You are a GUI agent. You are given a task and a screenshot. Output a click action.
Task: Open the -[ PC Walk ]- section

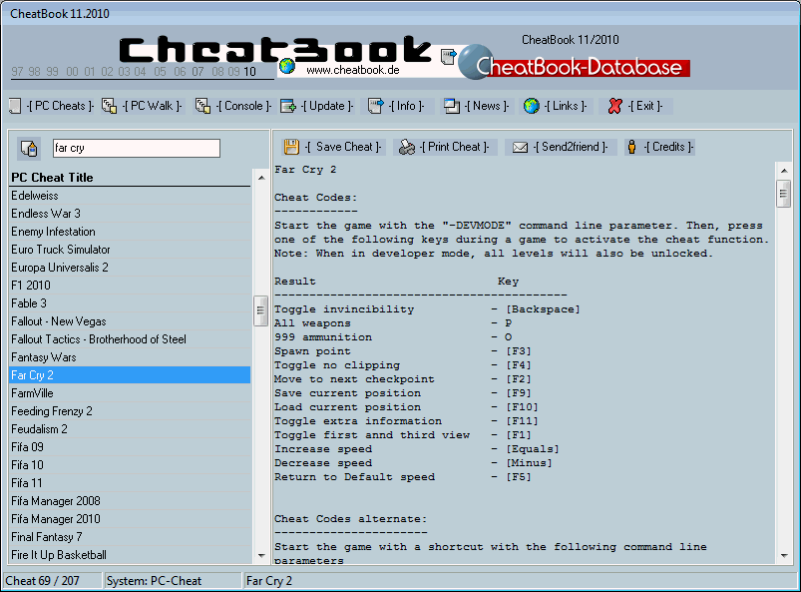point(153,106)
